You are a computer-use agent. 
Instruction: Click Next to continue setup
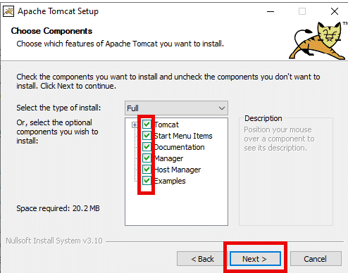(x=255, y=259)
